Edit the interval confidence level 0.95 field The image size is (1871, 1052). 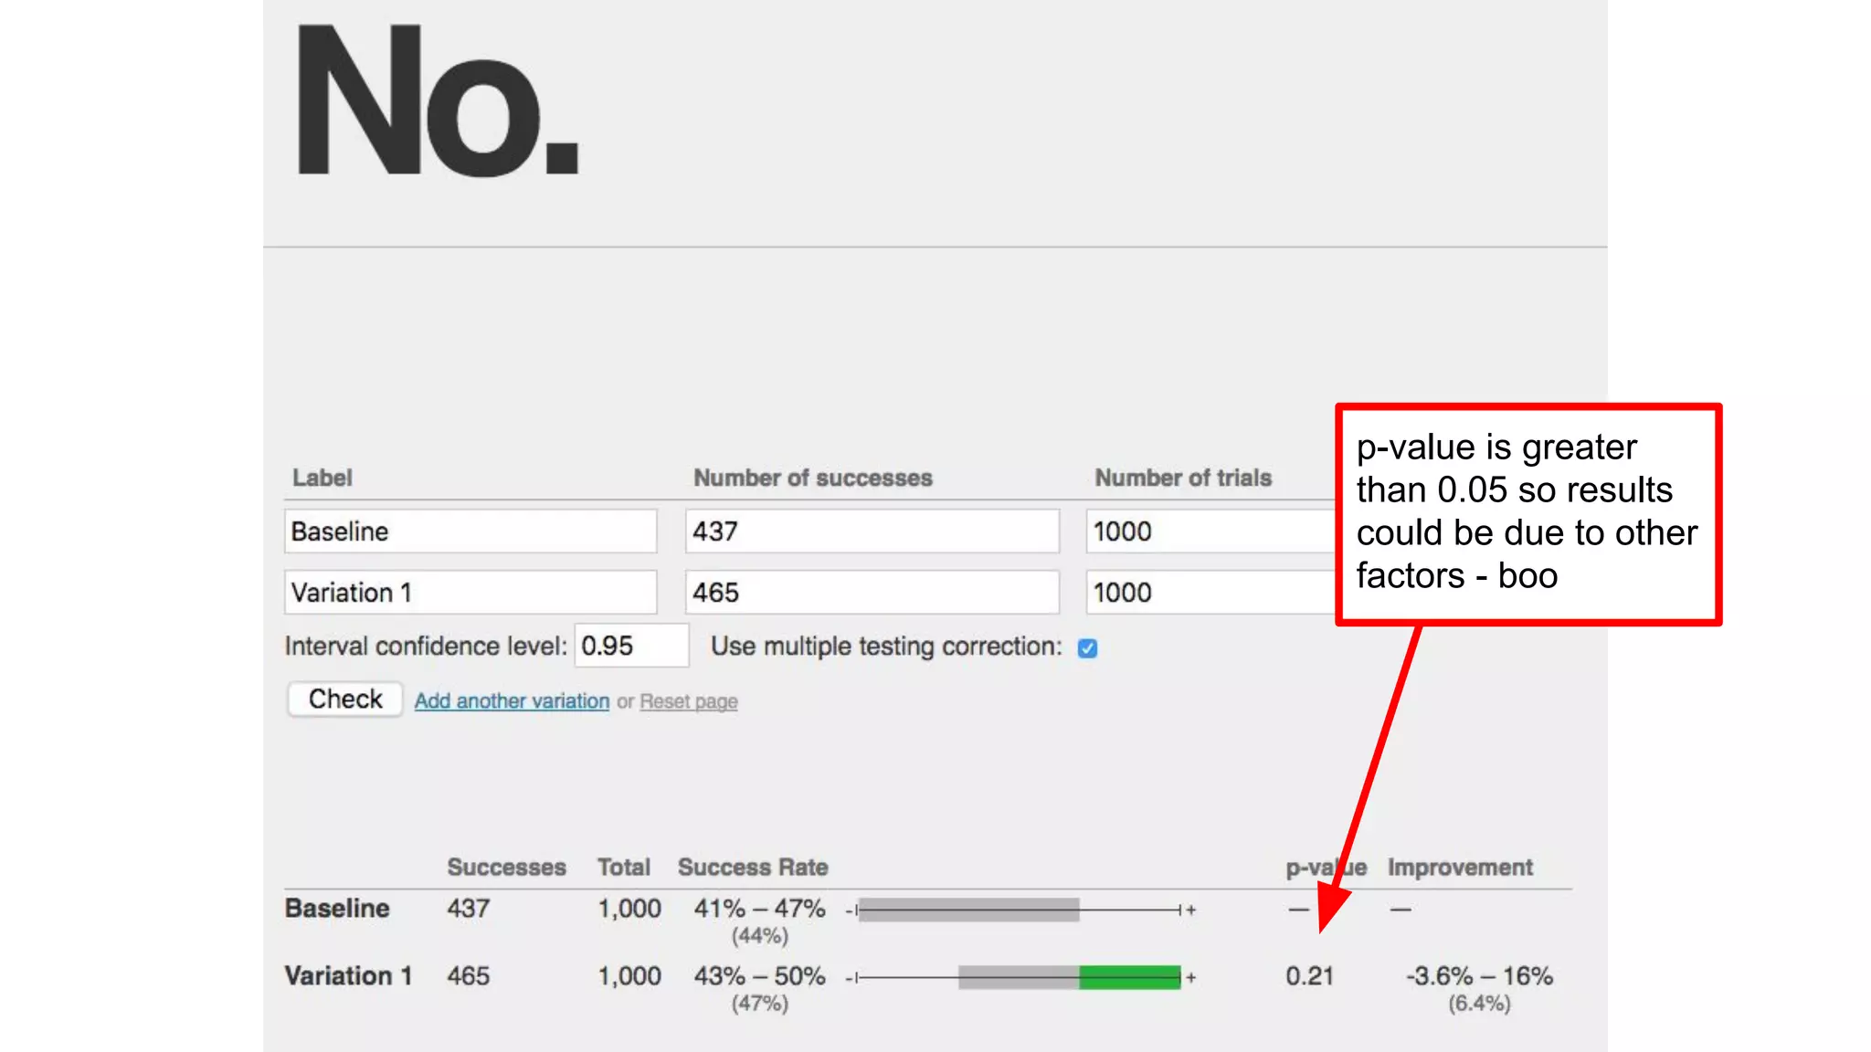click(631, 646)
